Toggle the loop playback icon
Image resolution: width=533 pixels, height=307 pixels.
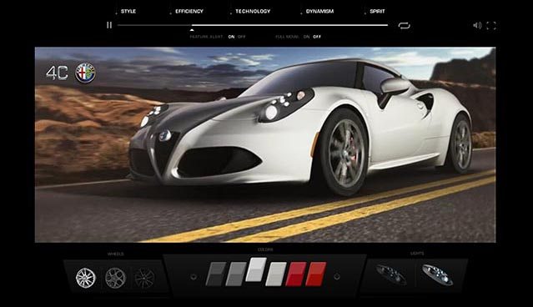tap(405, 26)
